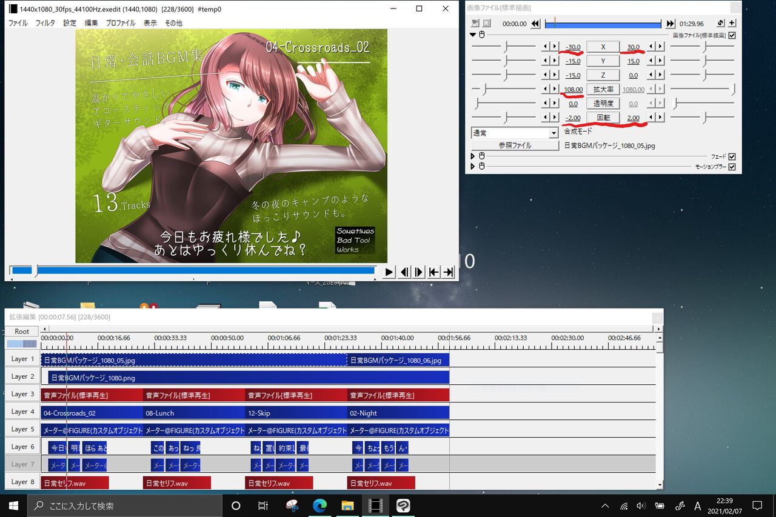Image resolution: width=776 pixels, height=517 pixels.
Task: Click the Root scene button
Action: 22,332
